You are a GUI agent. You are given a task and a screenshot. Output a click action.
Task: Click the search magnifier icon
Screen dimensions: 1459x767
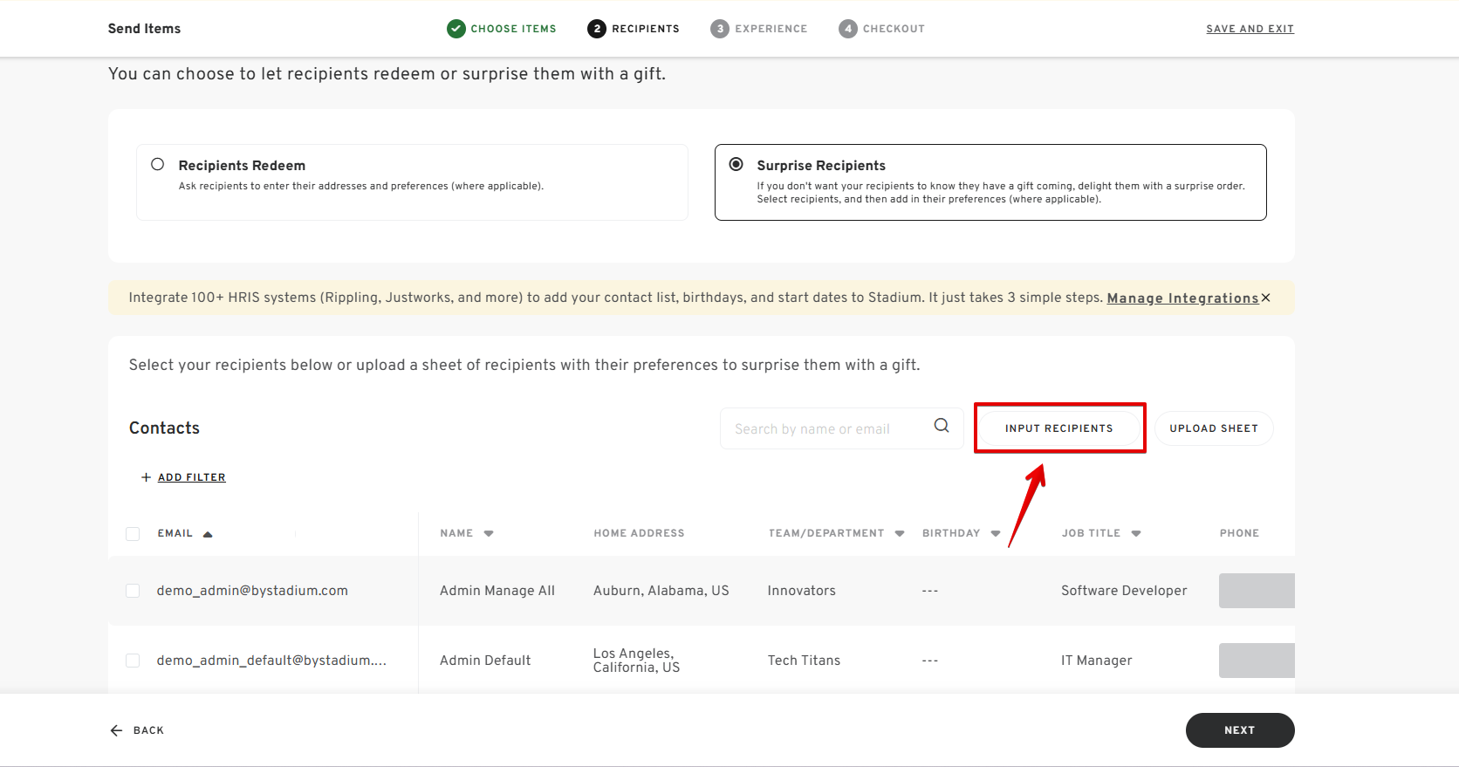(x=942, y=426)
